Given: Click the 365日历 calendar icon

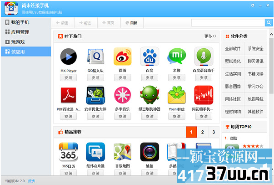Looking at the screenshot, I should click(68, 152).
